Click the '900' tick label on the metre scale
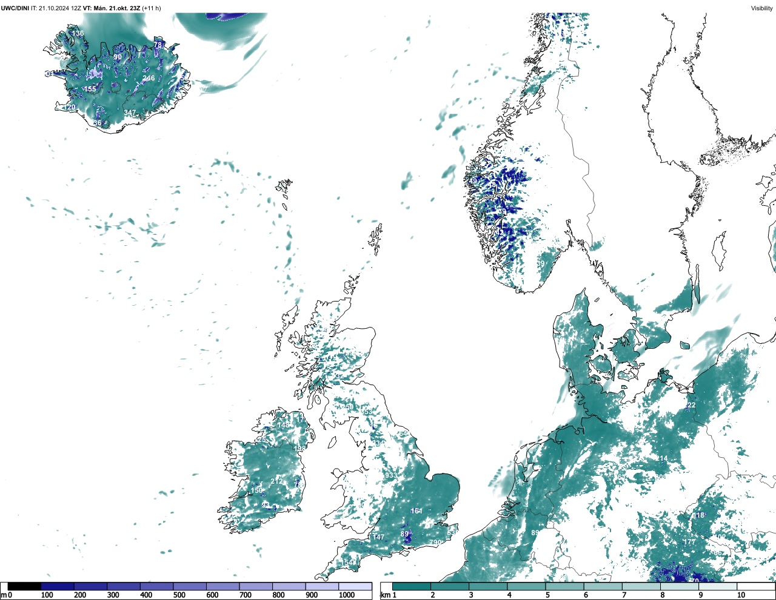 tap(312, 595)
